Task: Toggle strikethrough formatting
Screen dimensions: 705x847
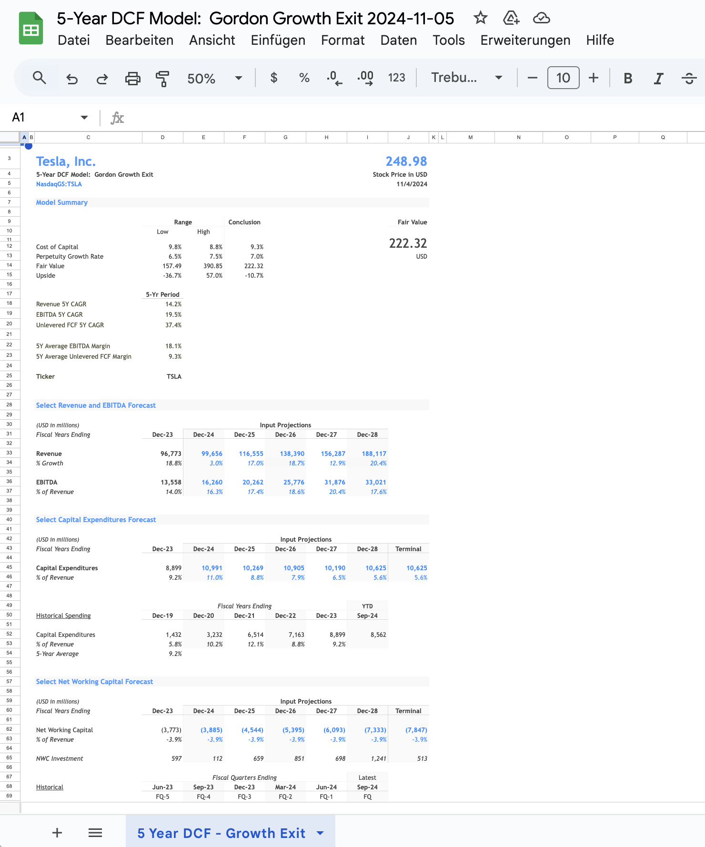Action: [x=689, y=78]
